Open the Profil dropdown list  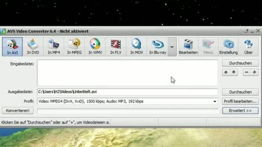215,102
